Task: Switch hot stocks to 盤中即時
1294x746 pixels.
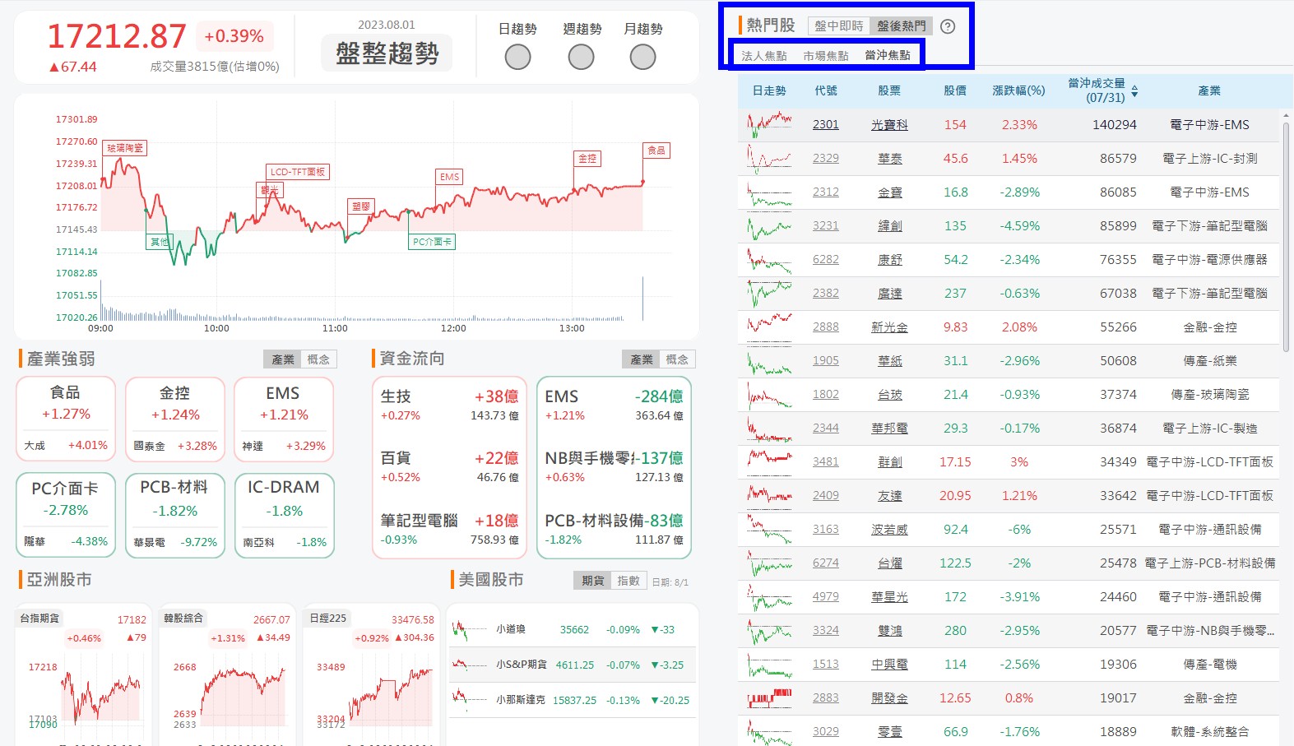Action: [x=839, y=26]
